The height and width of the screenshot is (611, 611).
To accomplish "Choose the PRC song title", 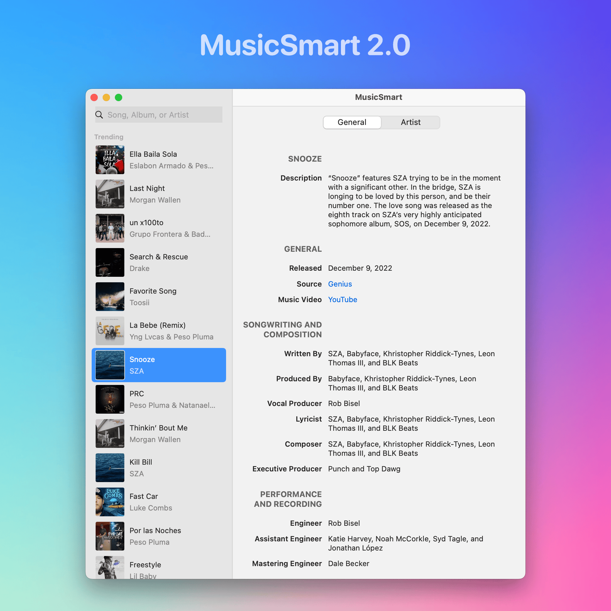I will 137,393.
